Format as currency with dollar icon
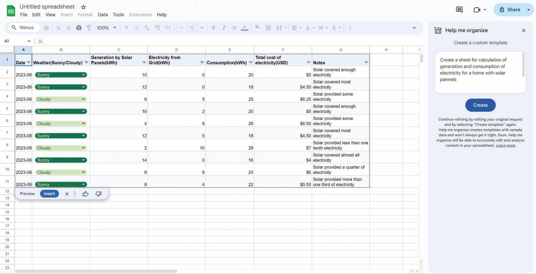Screen dimensions: 536x274 [126, 28]
